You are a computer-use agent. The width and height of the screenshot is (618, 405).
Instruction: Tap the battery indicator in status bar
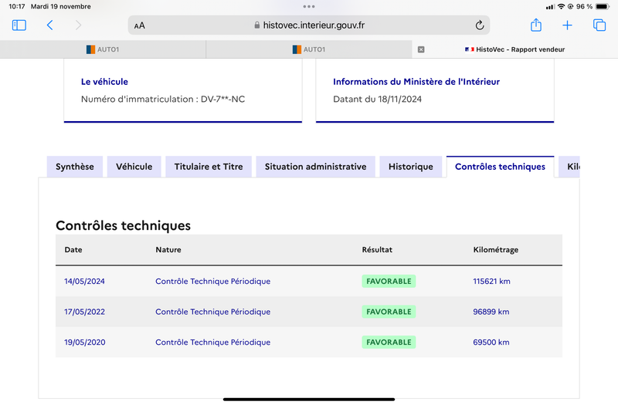(603, 6)
